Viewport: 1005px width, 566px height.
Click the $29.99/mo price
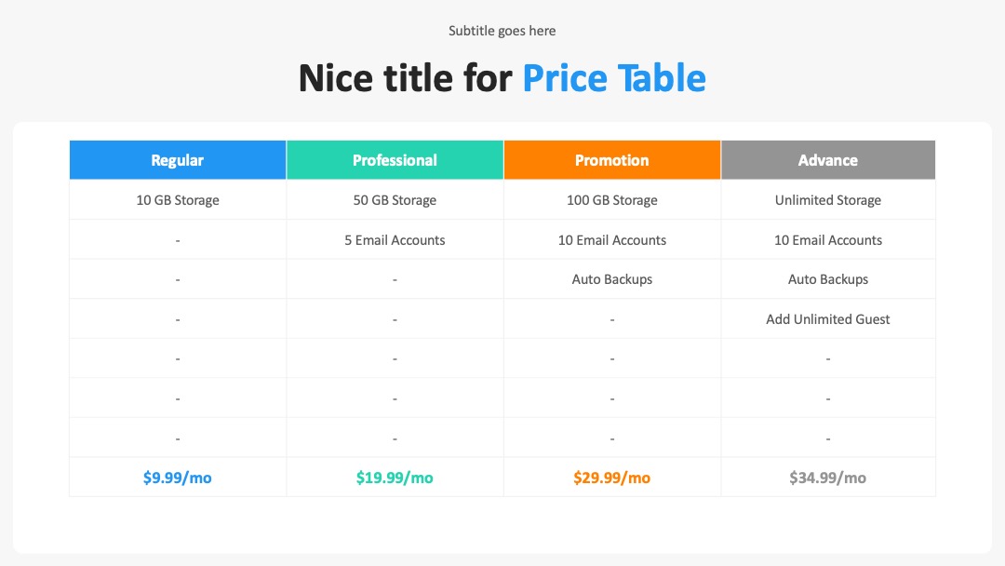pyautogui.click(x=612, y=478)
